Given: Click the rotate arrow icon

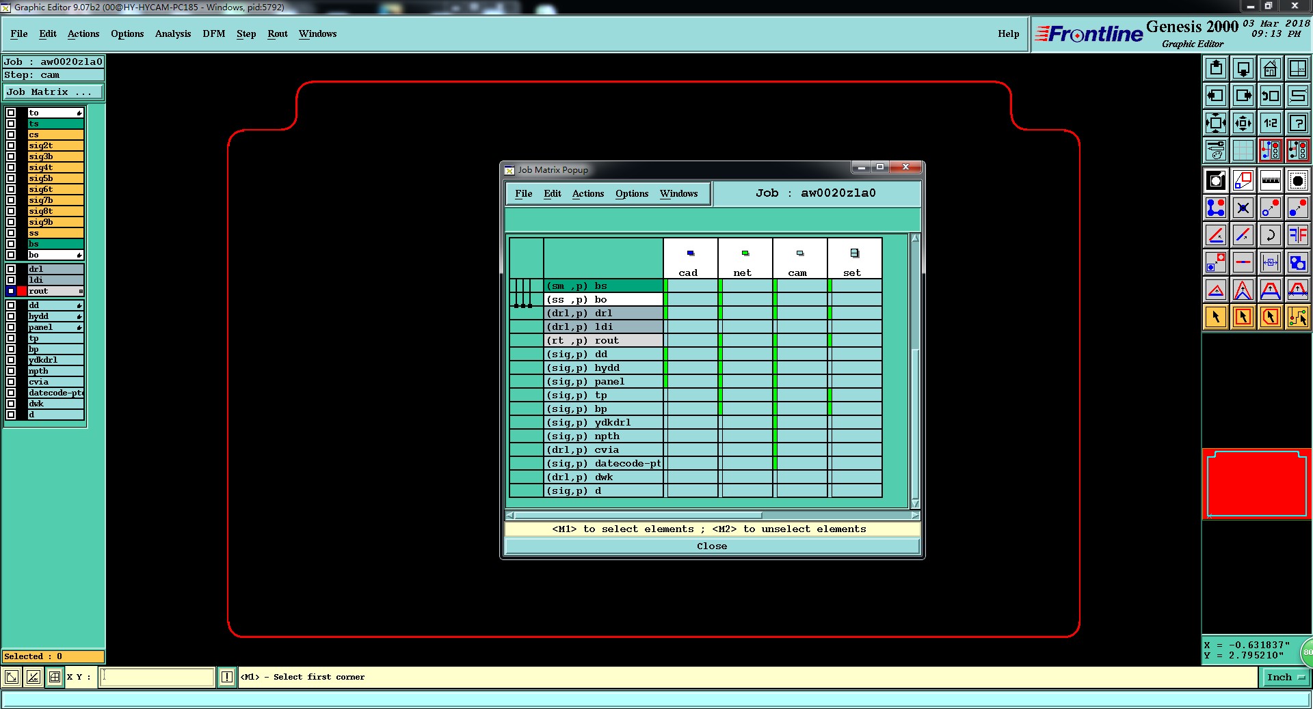Looking at the screenshot, I should click(x=1271, y=235).
